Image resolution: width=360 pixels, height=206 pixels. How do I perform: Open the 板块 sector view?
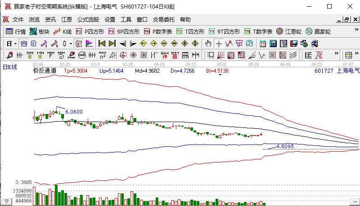pos(40,31)
